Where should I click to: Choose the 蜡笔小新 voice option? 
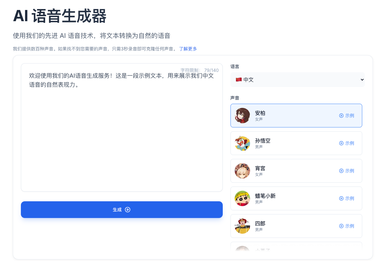click(x=296, y=198)
